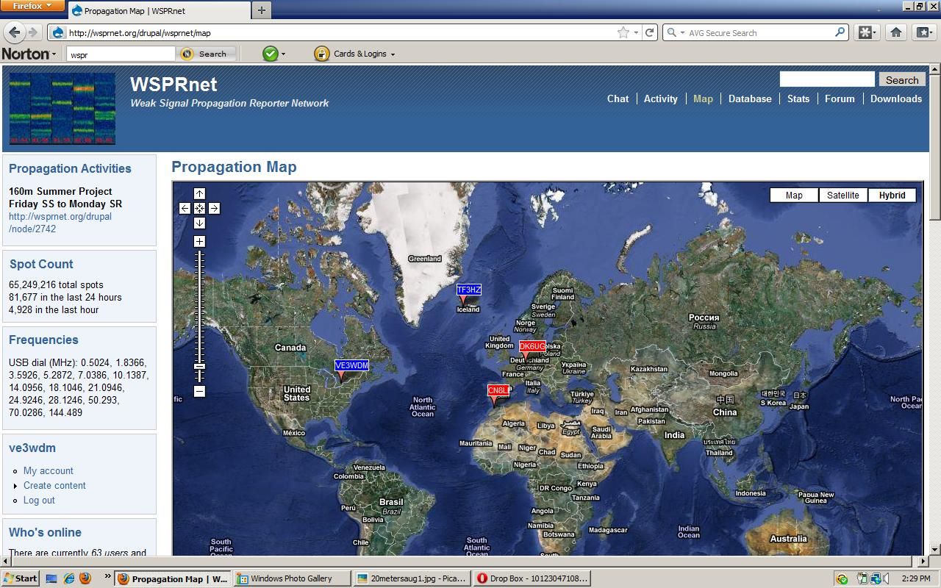Bookmark this page with the star icon

(x=623, y=32)
